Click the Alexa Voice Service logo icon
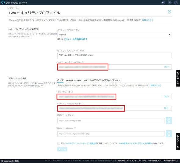 coord(3,2)
